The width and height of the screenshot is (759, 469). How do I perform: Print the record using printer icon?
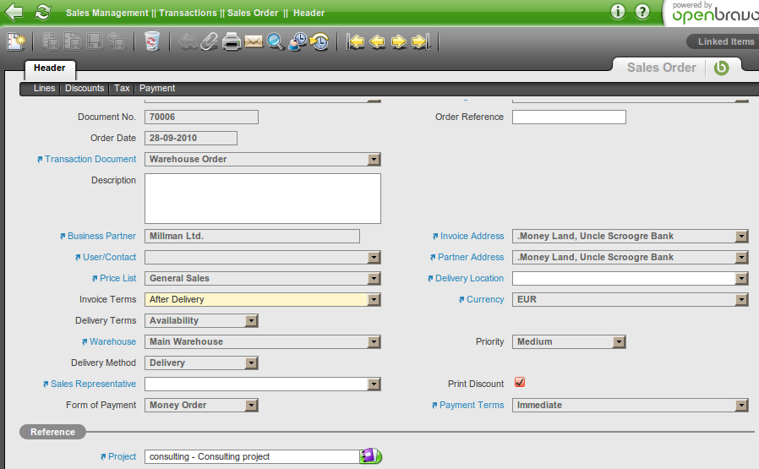(x=232, y=41)
